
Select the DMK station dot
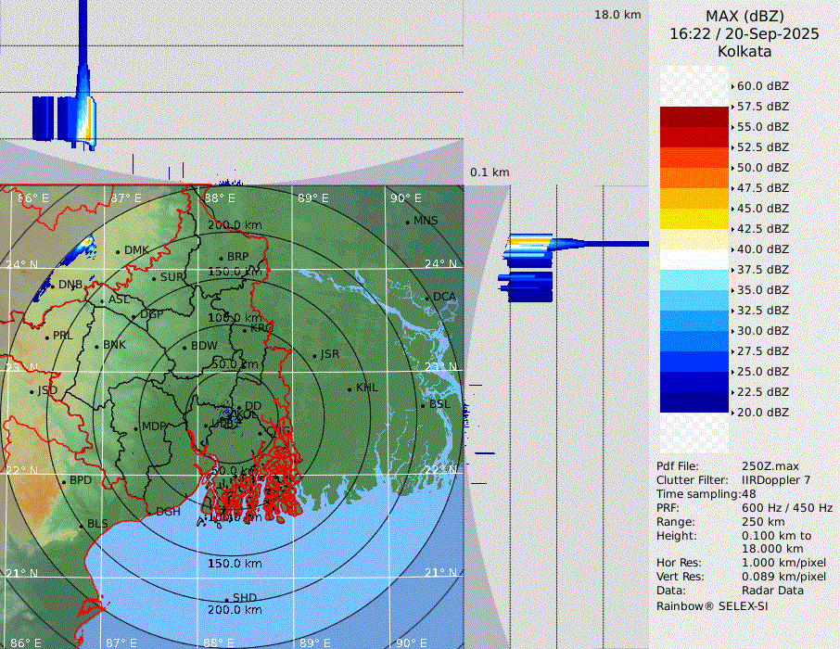pyautogui.click(x=119, y=251)
